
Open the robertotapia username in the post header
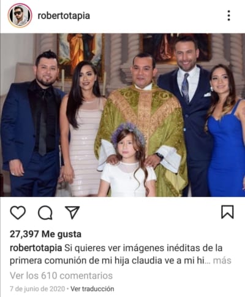click(x=64, y=16)
